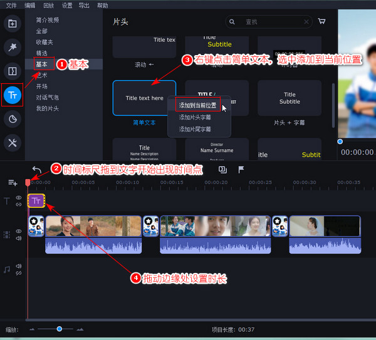Choose 添加片尾字幕 in context menu
This screenshot has width=376, height=340.
(x=199, y=129)
